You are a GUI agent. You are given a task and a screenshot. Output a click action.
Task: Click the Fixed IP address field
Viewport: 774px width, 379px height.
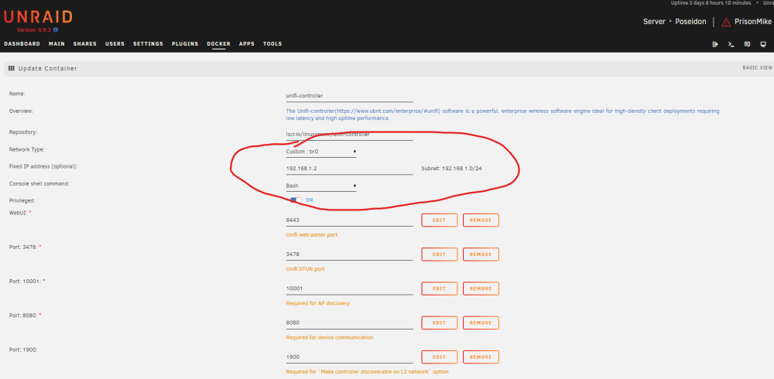[x=349, y=169]
